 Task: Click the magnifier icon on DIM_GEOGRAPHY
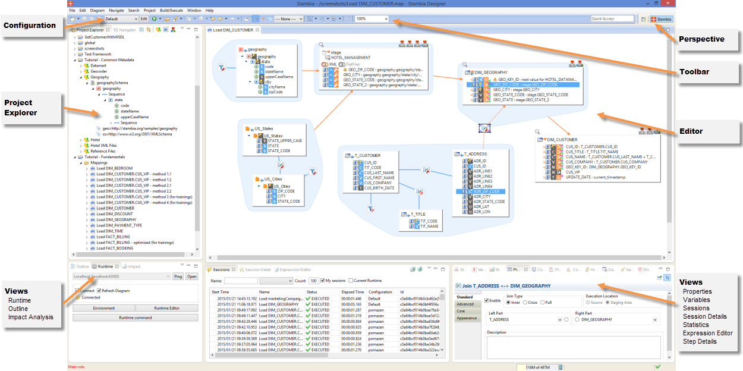click(x=464, y=64)
